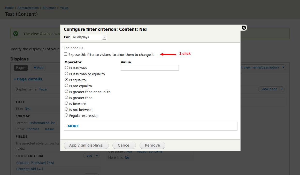
Task: Select the 'Is between' operator
Action: pyautogui.click(x=66, y=103)
